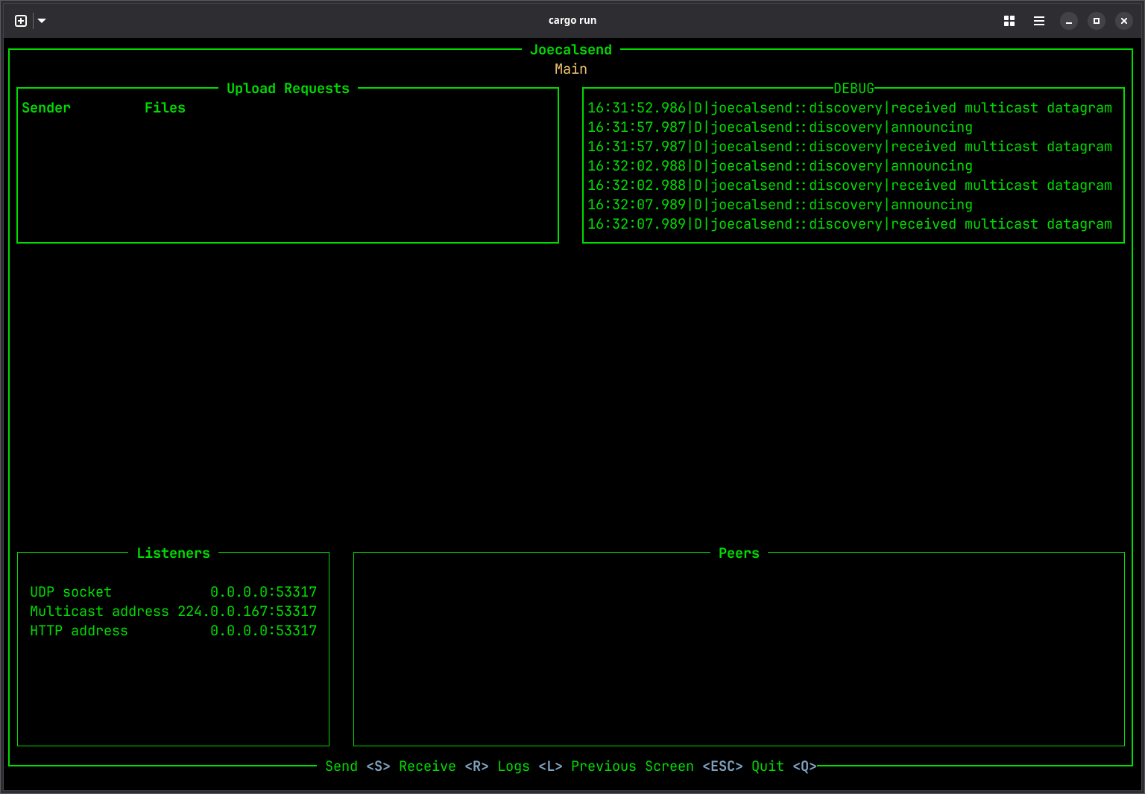Click the Logs <L> shortcut

click(x=530, y=766)
